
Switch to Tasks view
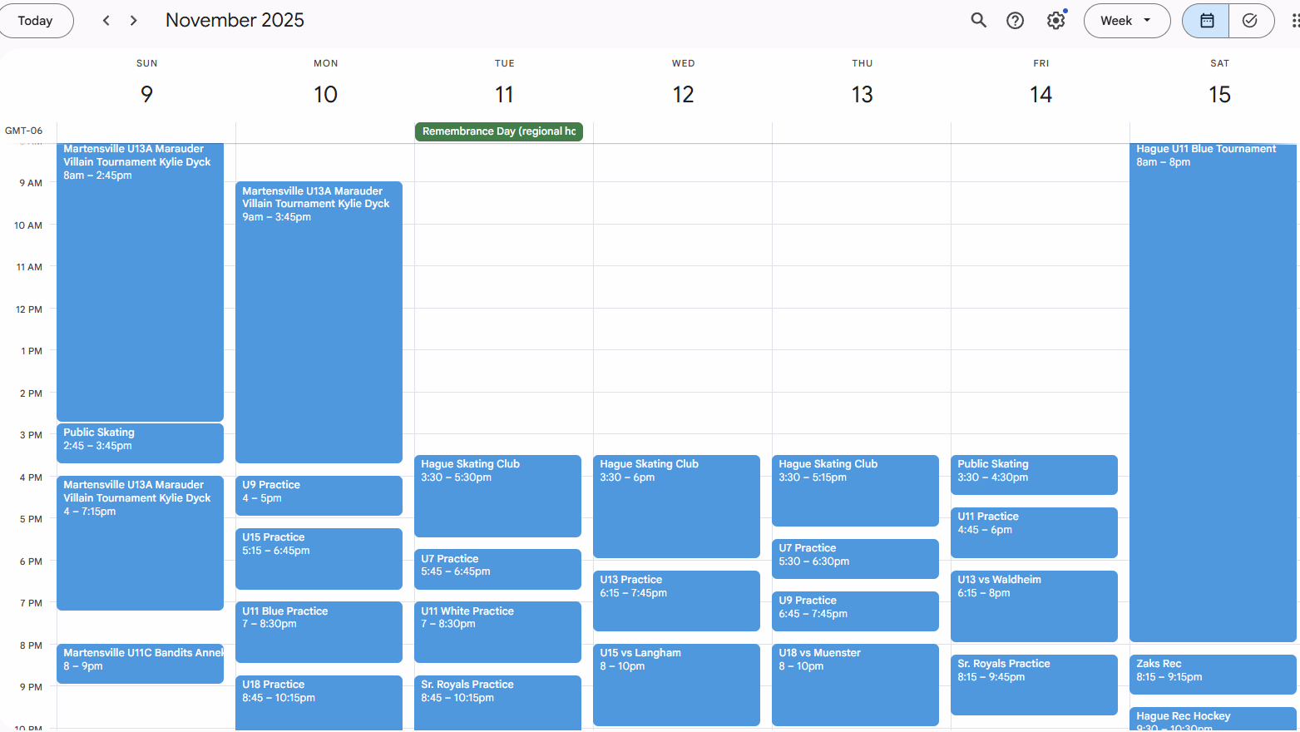click(1250, 21)
